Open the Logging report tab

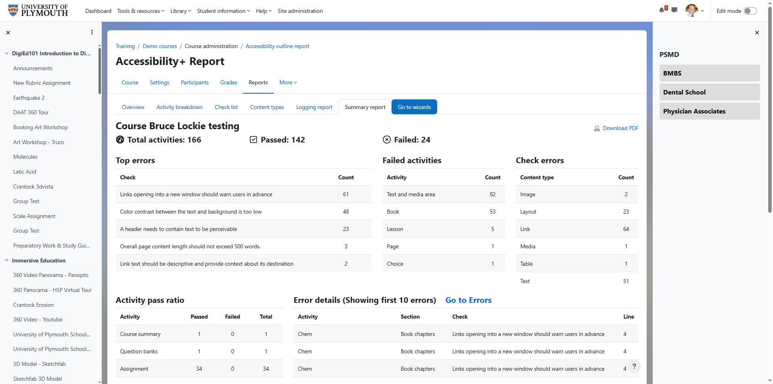click(314, 107)
